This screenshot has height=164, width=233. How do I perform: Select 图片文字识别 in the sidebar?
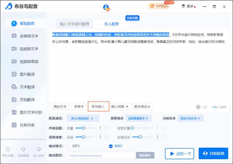click(26, 112)
